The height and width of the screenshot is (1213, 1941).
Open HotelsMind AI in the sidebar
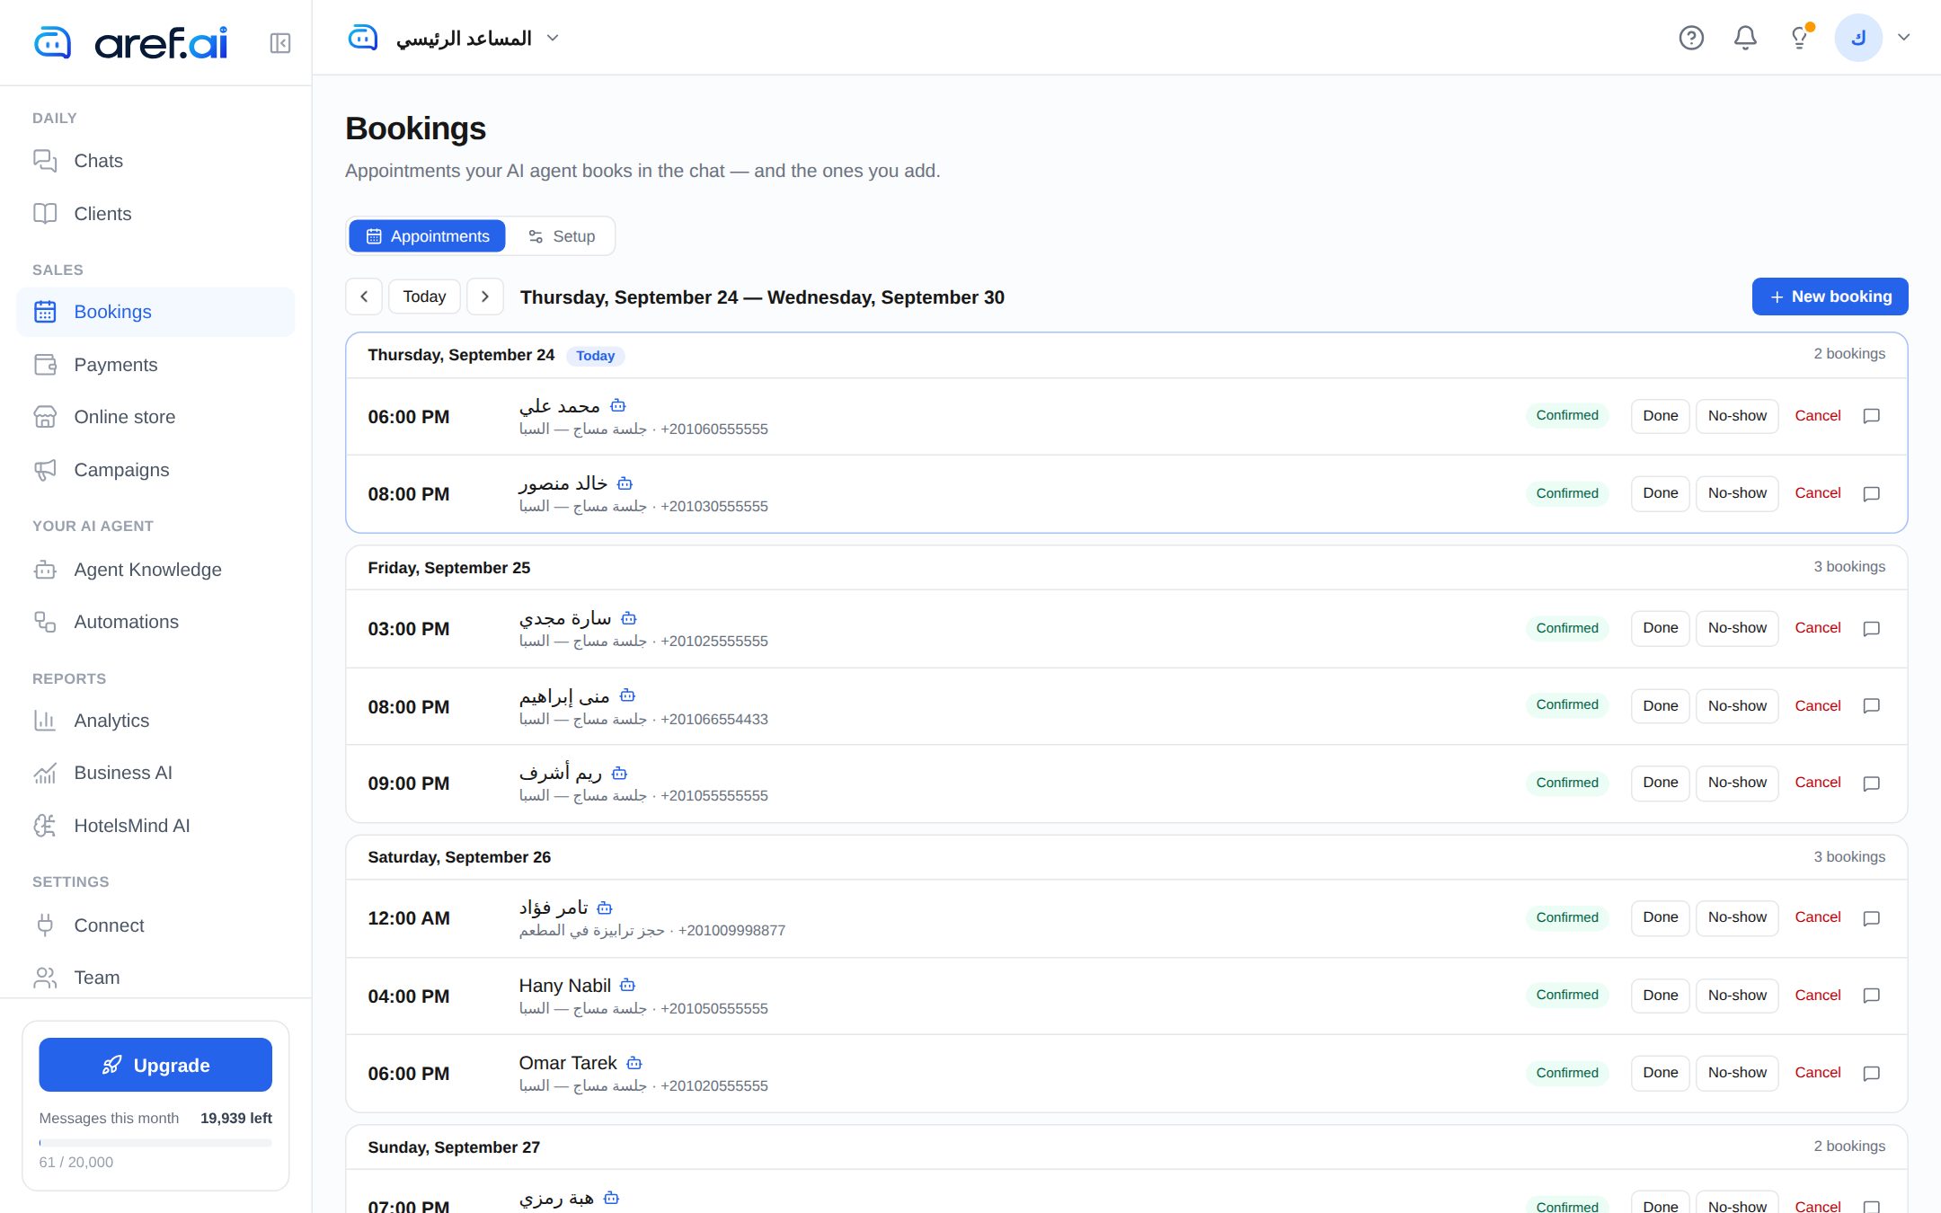pos(155,826)
